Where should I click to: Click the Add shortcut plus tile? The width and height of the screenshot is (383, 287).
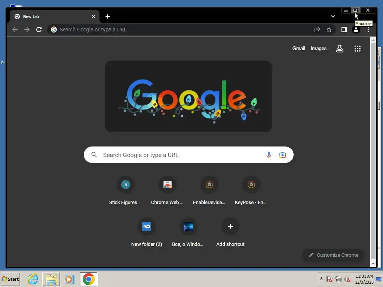230,233
